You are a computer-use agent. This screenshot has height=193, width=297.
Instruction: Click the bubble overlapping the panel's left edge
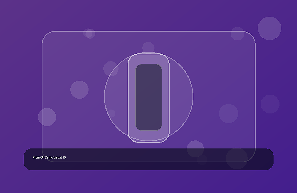47,117
